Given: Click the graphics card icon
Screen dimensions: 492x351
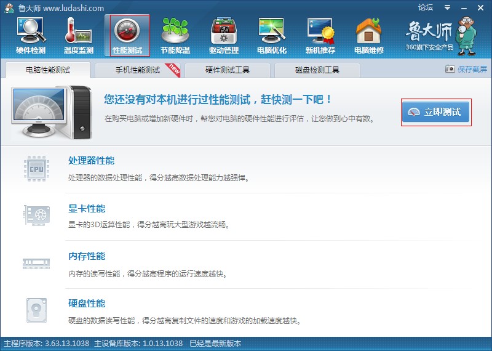Looking at the screenshot, I should click(37, 216).
